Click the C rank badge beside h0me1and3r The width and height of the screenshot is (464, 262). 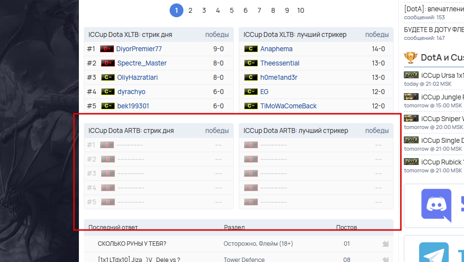pyautogui.click(x=251, y=77)
